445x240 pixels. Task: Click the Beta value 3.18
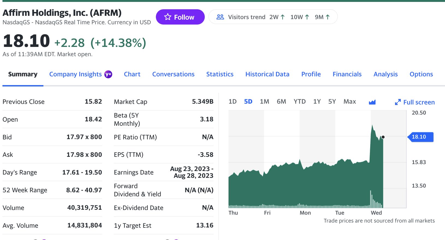[x=207, y=119]
